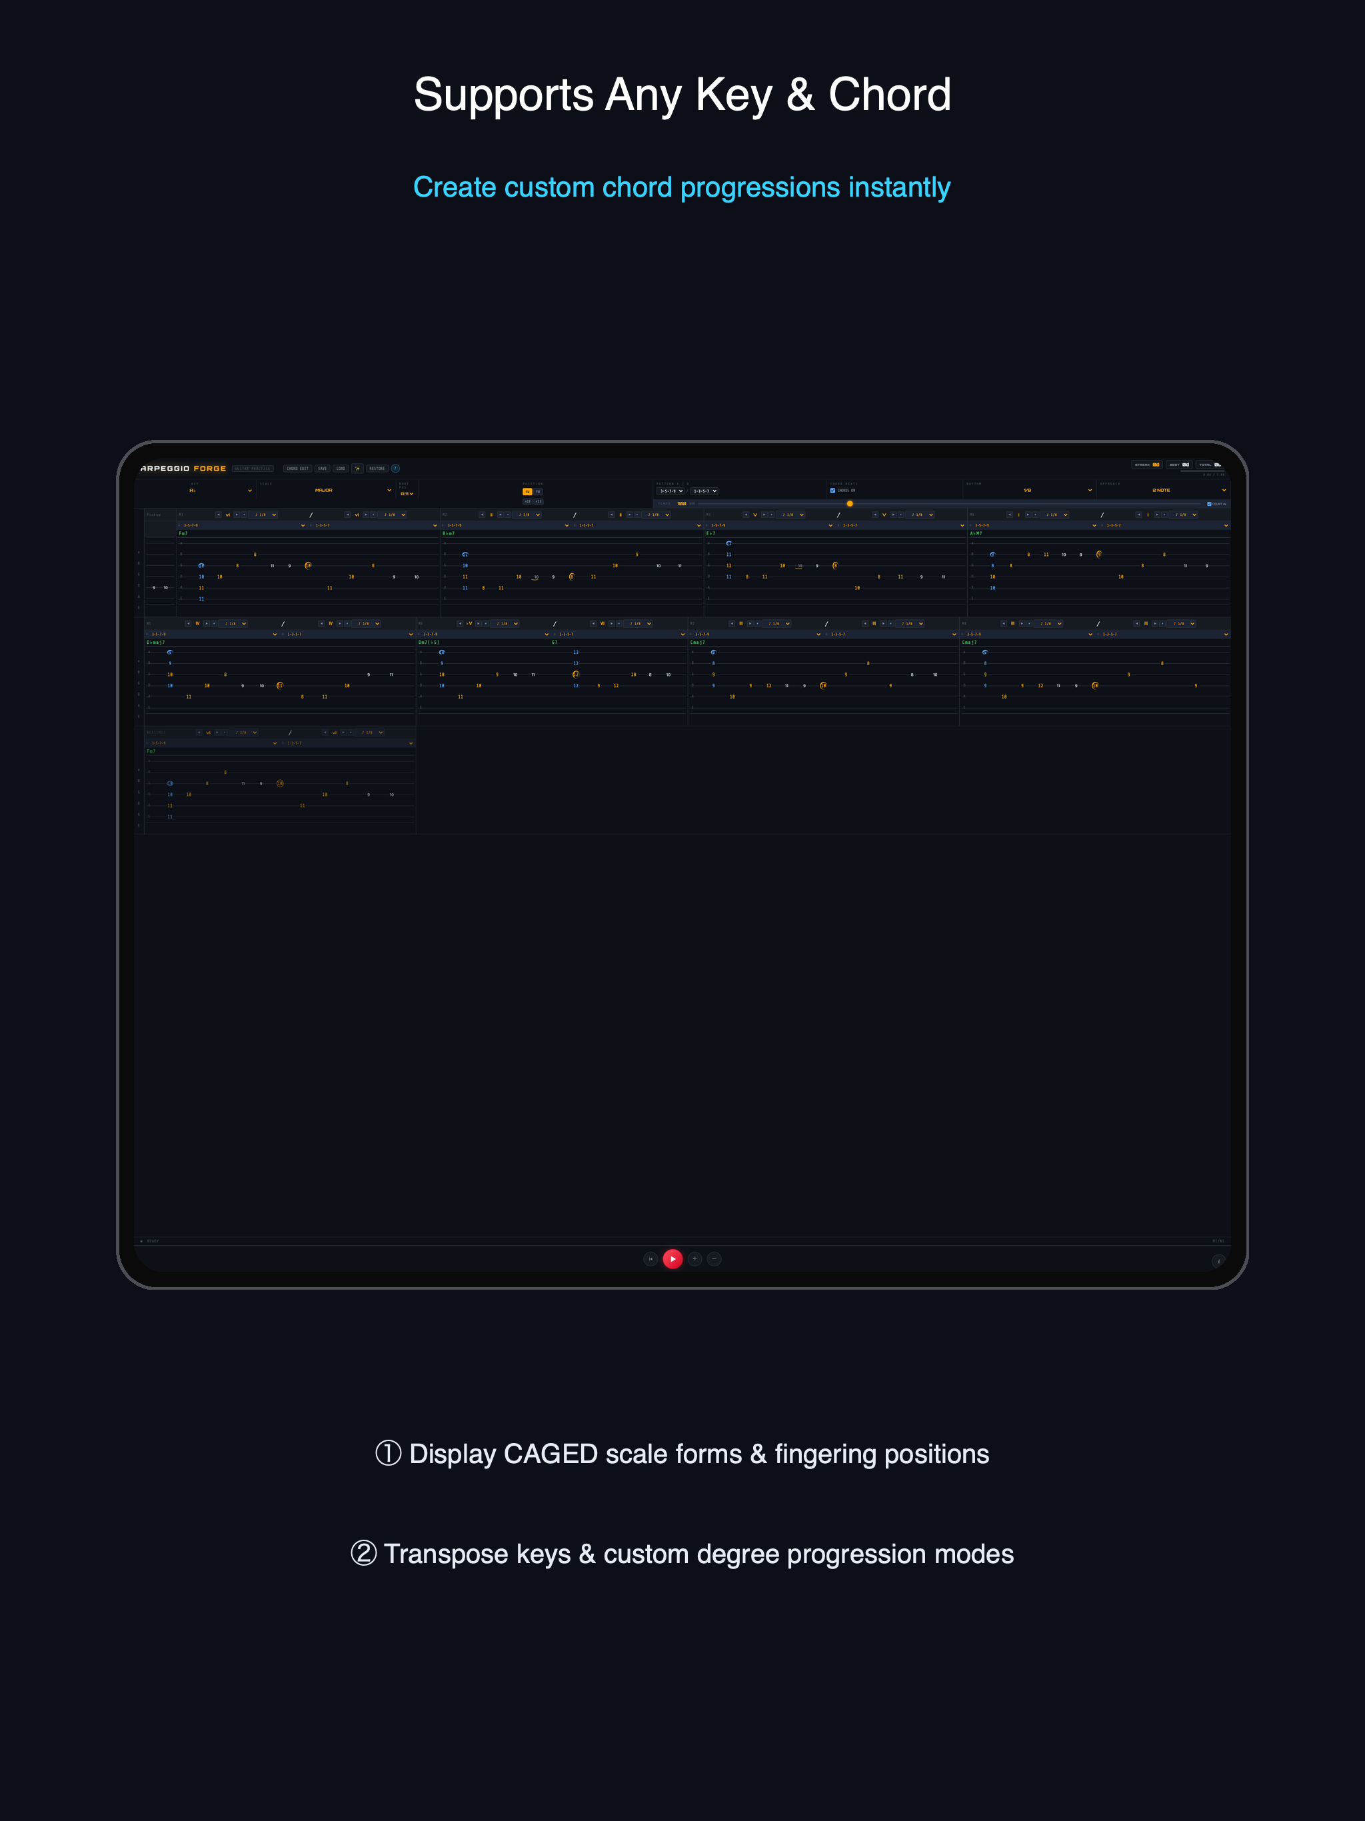The image size is (1365, 1821).
Task: Toggle the +1F position button
Action: pyautogui.click(x=528, y=501)
